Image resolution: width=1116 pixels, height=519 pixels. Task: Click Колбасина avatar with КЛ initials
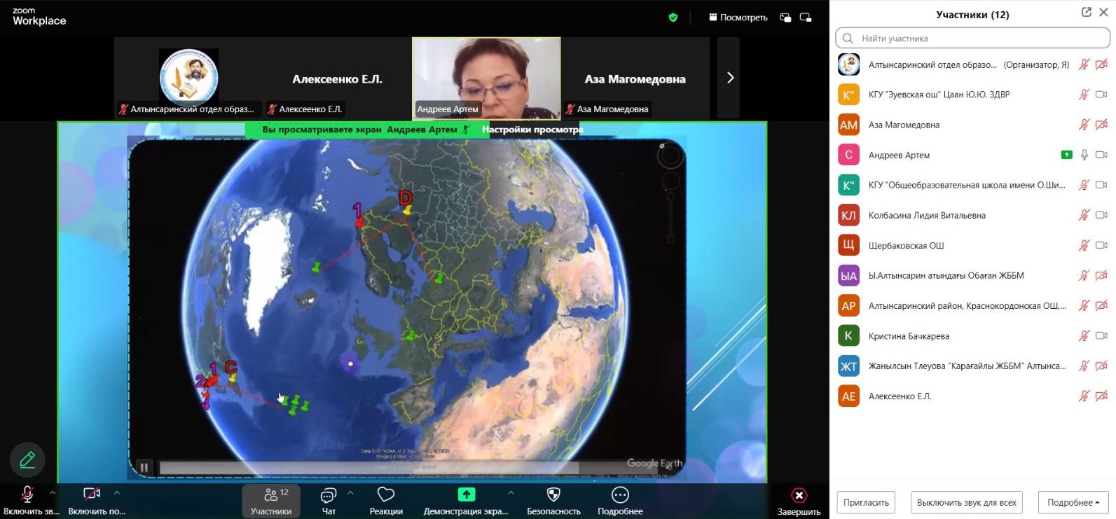[848, 215]
